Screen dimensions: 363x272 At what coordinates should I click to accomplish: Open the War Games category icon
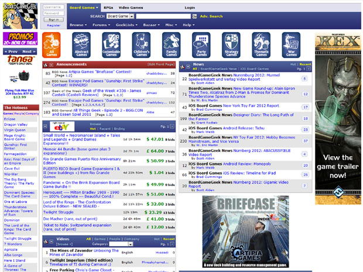[x=291, y=45]
